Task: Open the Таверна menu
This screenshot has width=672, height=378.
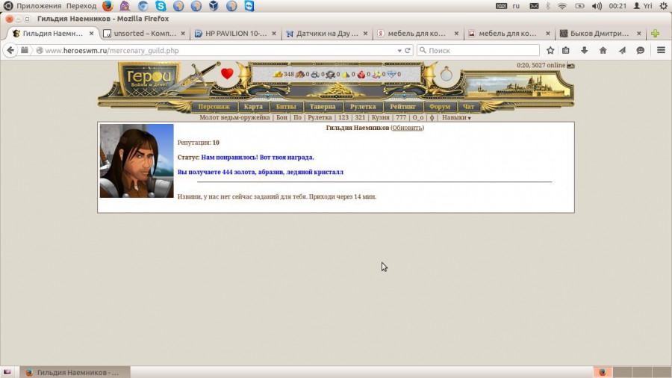Action: [323, 107]
